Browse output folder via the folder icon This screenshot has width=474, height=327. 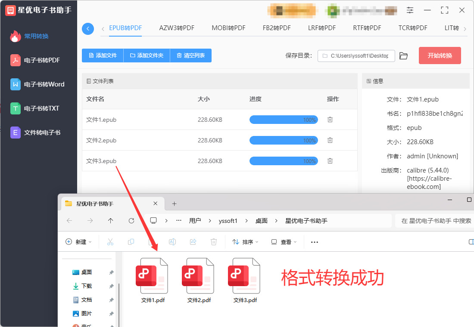pos(403,56)
